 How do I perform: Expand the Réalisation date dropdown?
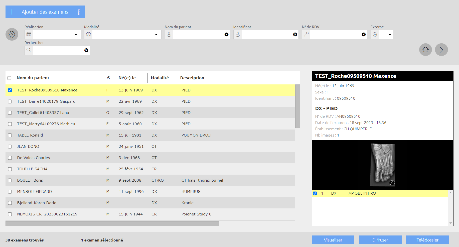(x=76, y=35)
